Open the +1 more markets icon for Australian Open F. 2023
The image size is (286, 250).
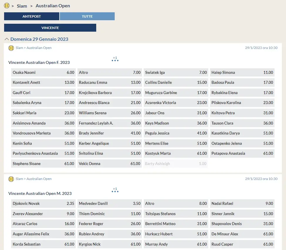pyautogui.click(x=115, y=59)
